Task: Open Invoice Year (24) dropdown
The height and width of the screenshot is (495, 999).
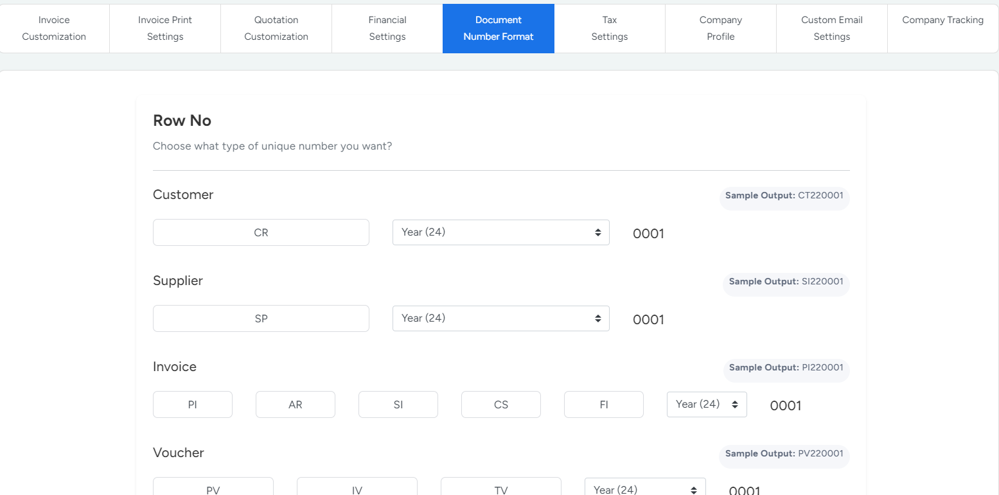Action: [x=707, y=404]
